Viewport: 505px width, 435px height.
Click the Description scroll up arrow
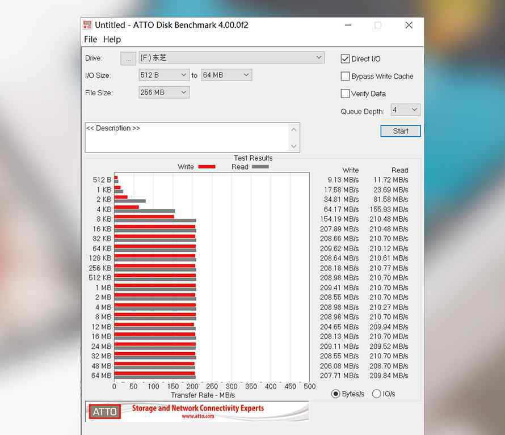pyautogui.click(x=294, y=129)
